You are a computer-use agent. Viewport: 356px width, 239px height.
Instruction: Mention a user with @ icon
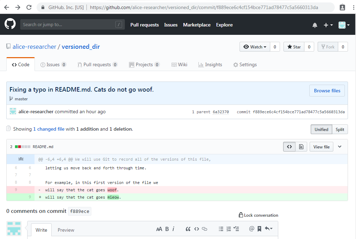pos(251,229)
